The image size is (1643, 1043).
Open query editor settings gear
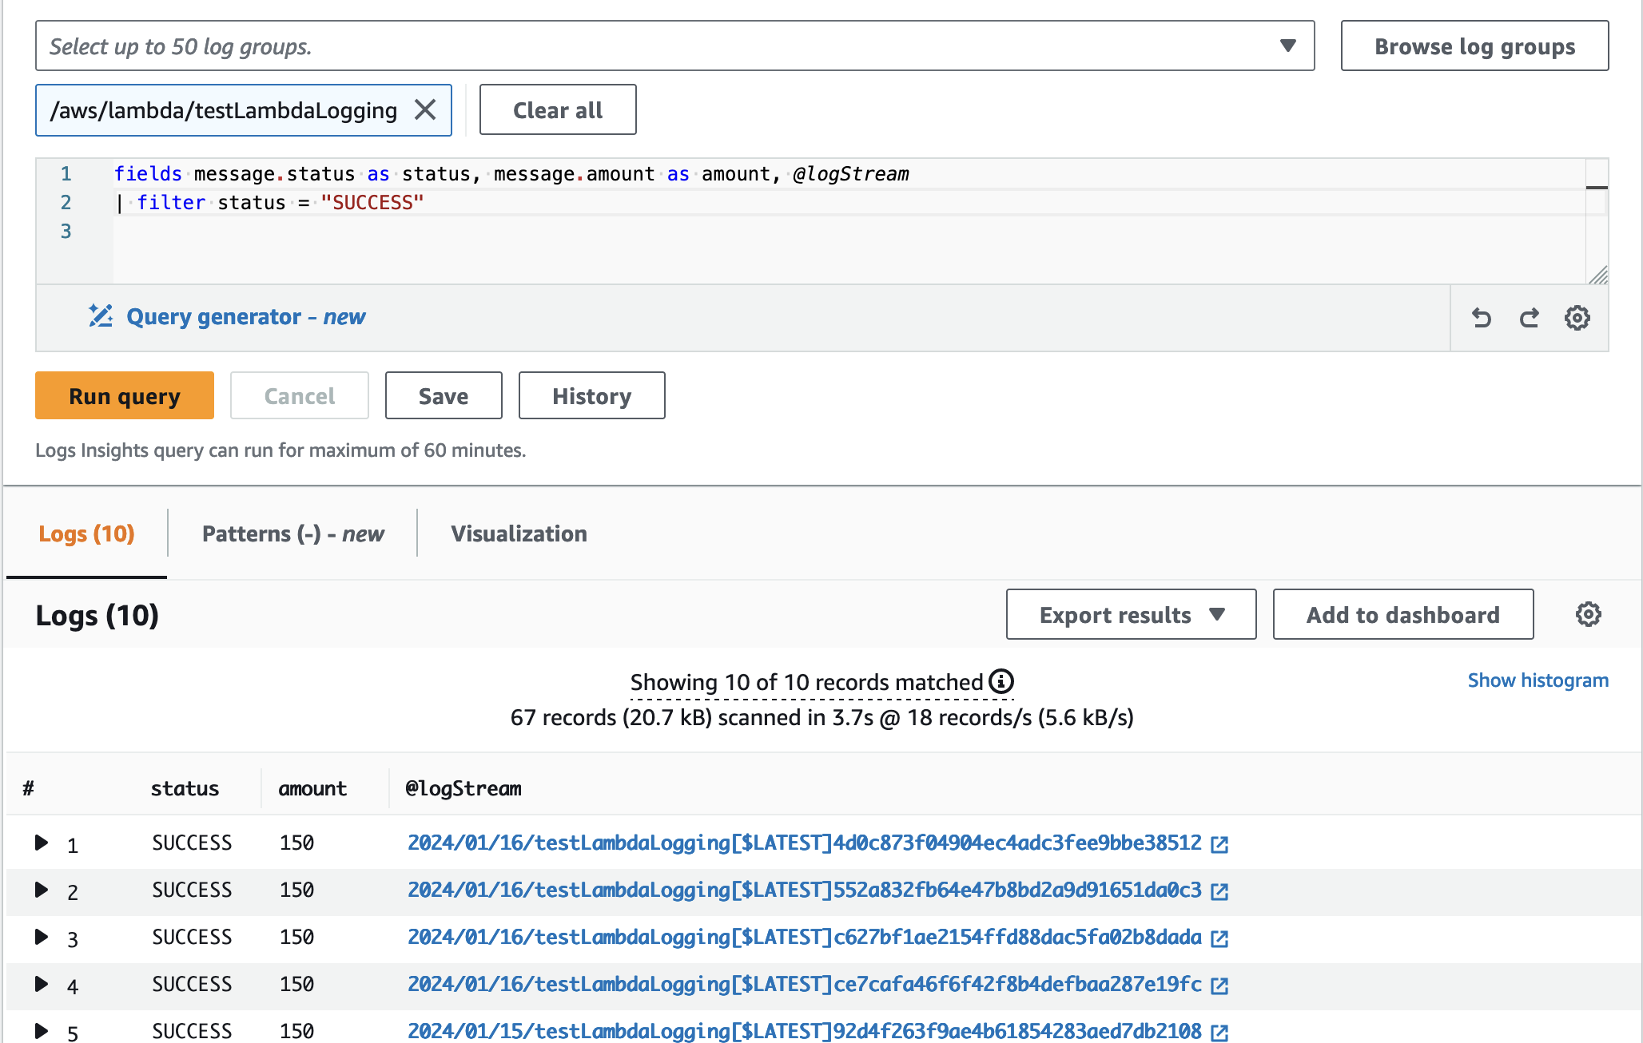1577,318
